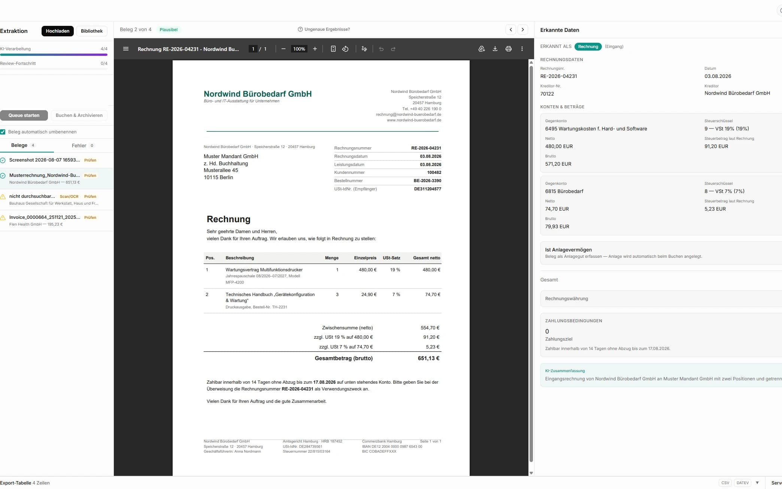The height and width of the screenshot is (489, 782).
Task: Click the 'Queue starten' button
Action: (x=24, y=115)
